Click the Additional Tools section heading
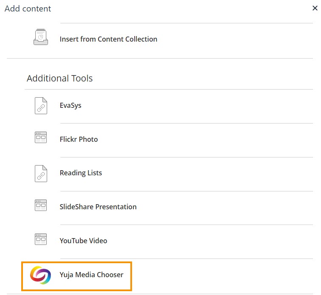The width and height of the screenshot is (321, 295). coord(59,79)
